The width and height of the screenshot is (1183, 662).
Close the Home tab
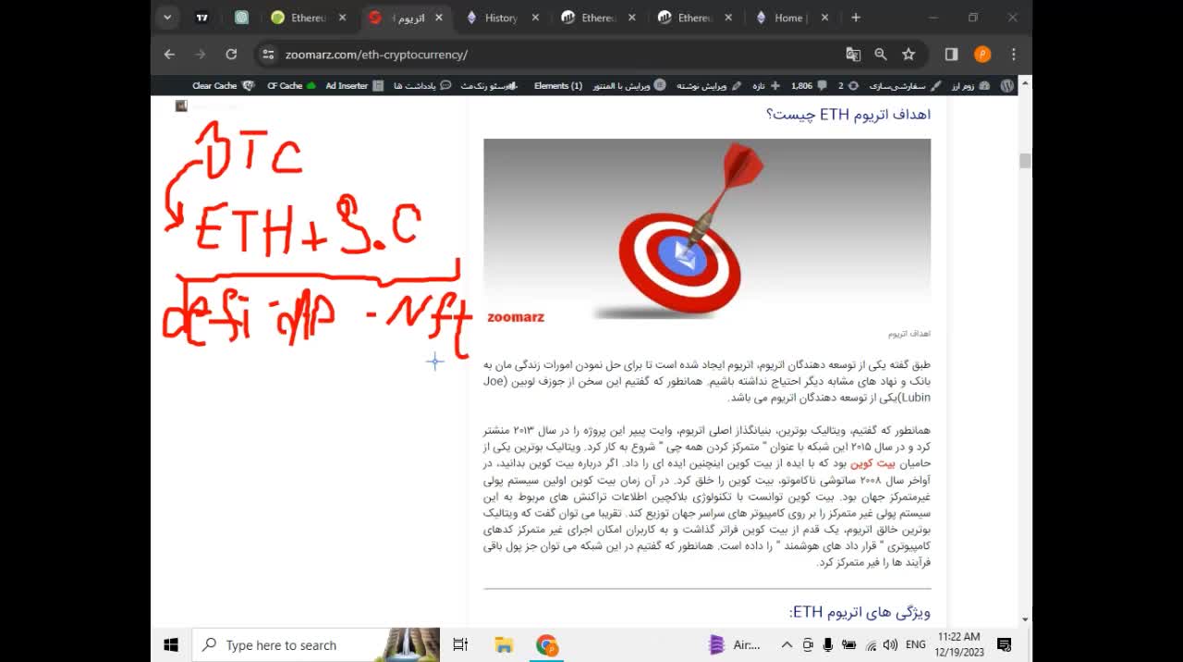click(824, 18)
